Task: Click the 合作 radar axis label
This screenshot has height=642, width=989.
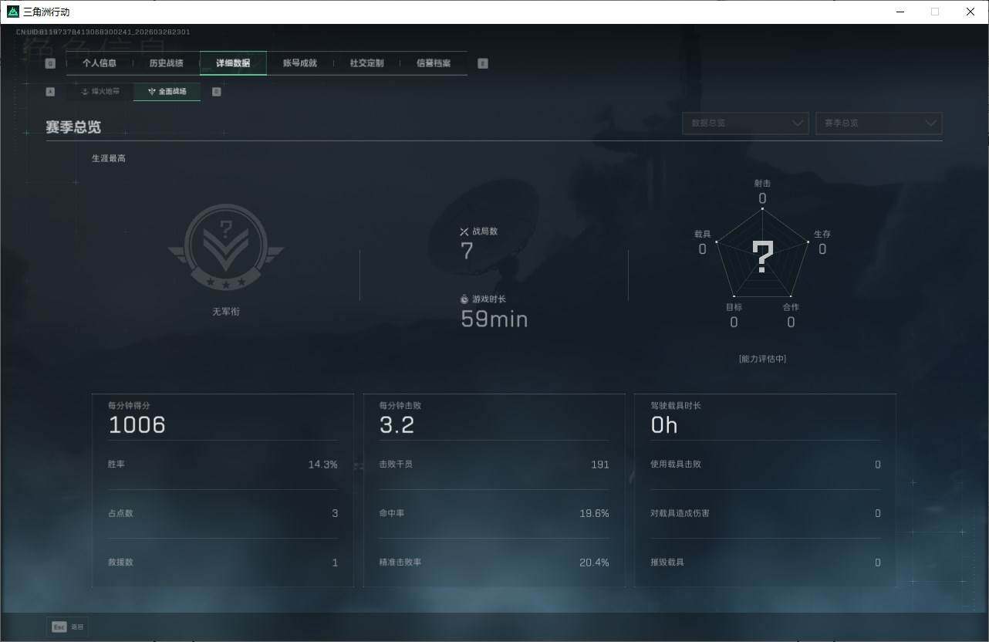Action: 791,307
